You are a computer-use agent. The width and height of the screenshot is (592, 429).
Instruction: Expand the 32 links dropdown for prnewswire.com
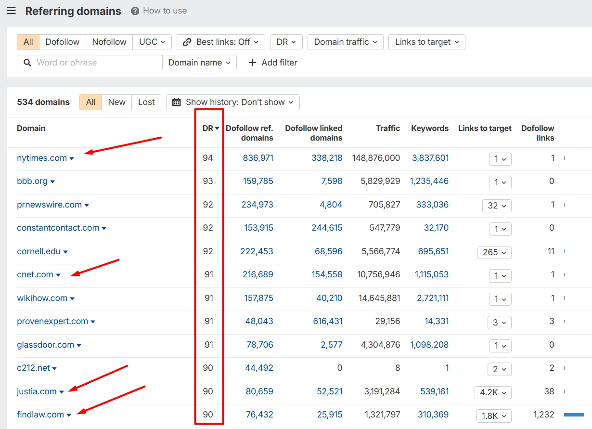coord(497,206)
